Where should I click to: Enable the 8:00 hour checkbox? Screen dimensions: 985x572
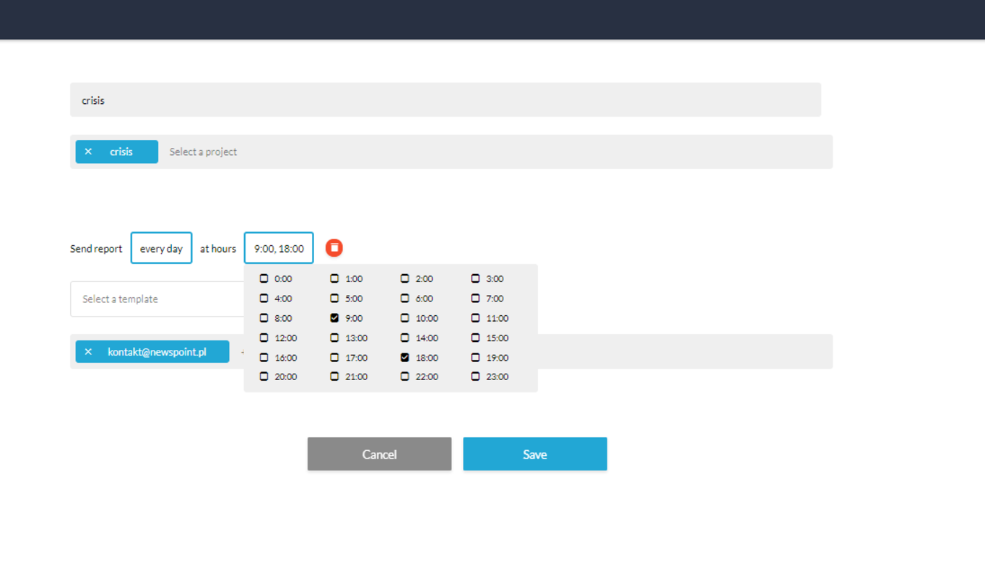(x=264, y=318)
